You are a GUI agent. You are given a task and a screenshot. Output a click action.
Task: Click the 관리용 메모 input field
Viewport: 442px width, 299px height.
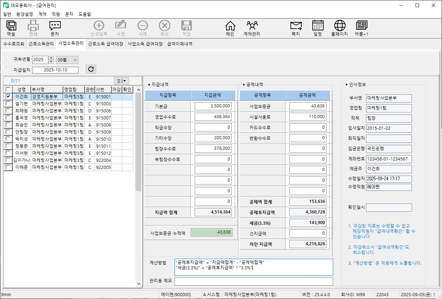253,281
